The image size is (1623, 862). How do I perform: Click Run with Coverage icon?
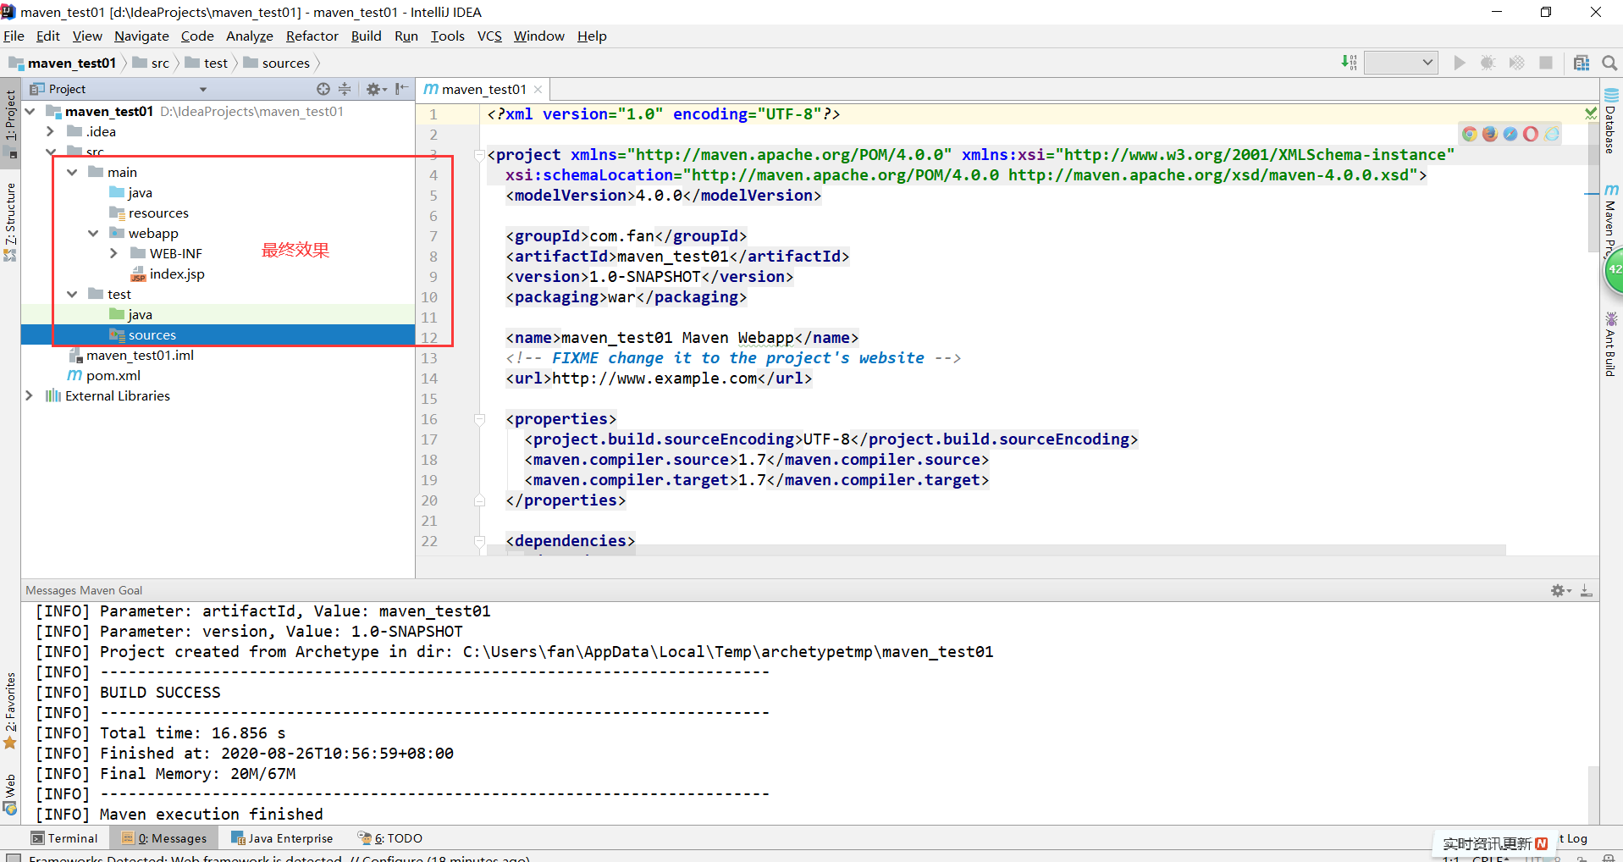[x=1517, y=63]
